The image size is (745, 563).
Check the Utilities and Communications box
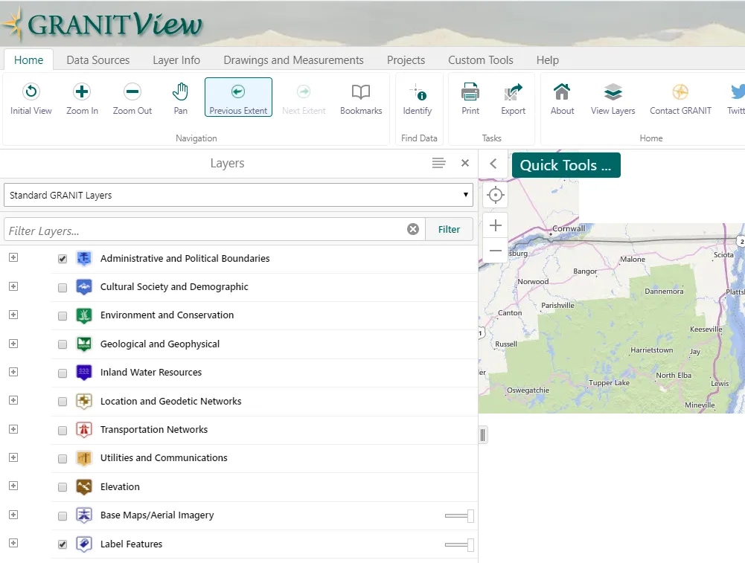pos(63,459)
